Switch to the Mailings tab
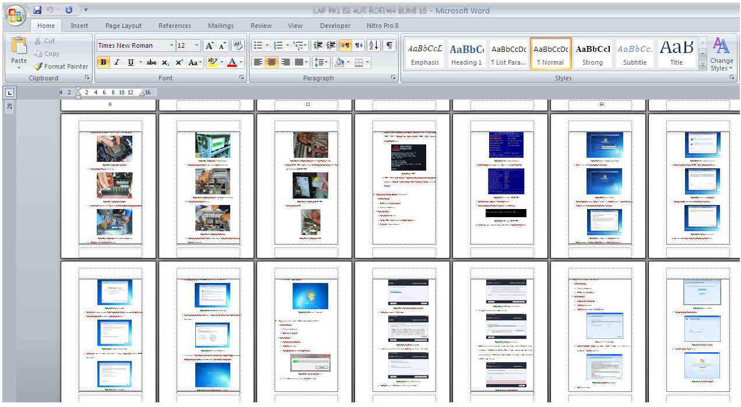Screen dimensions: 741x407 click(x=221, y=26)
